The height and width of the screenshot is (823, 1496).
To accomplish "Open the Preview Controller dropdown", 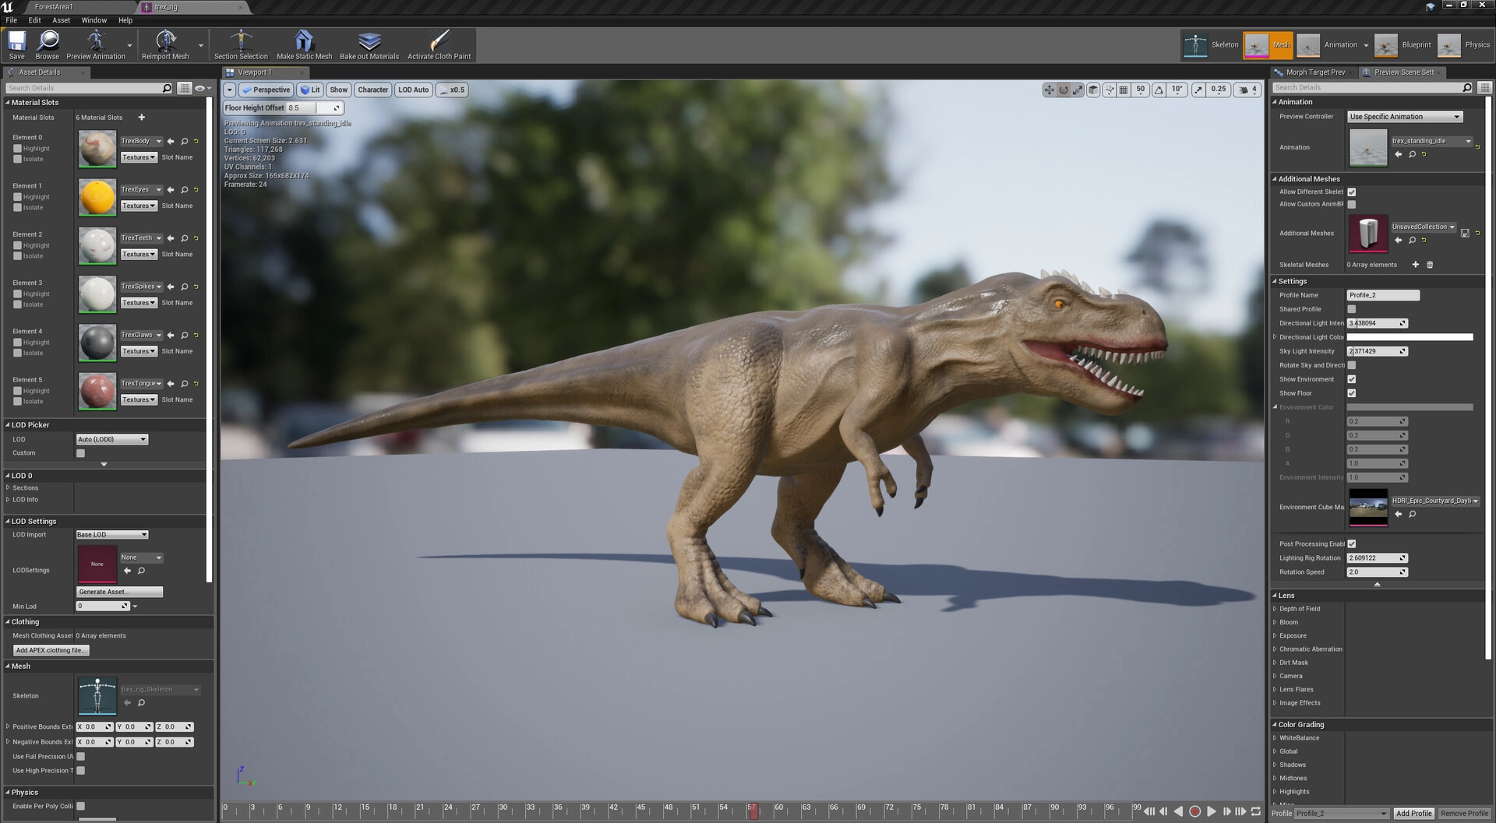I will click(x=1405, y=117).
